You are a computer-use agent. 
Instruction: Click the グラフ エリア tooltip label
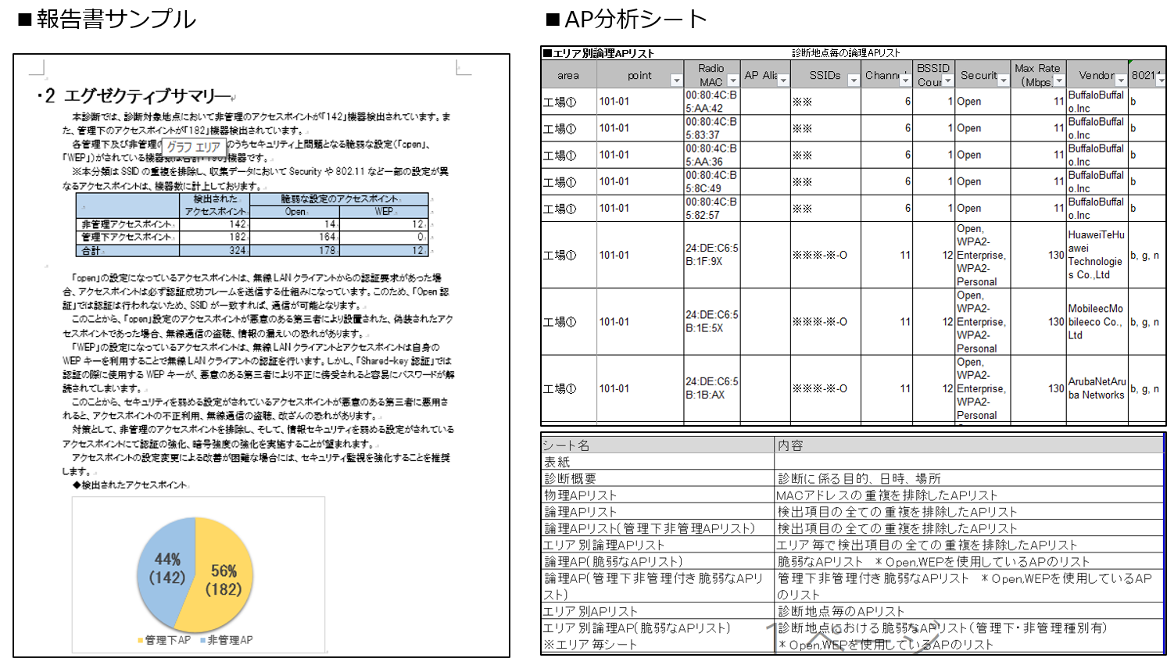click(x=193, y=146)
